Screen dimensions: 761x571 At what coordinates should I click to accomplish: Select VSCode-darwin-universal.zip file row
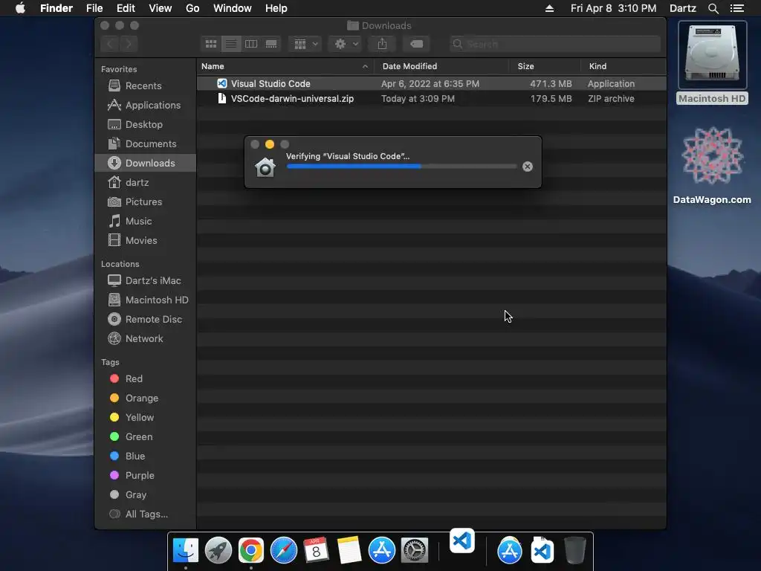[x=432, y=99]
